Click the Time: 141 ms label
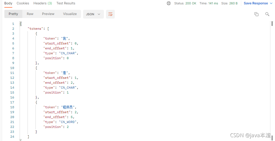 pyautogui.click(x=209, y=3)
